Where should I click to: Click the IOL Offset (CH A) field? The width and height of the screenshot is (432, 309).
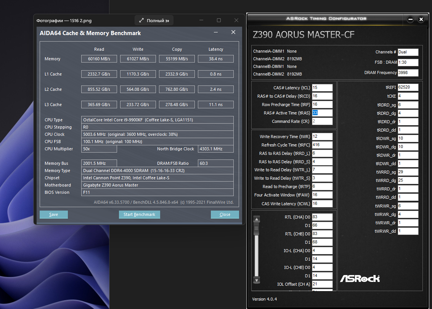pyautogui.click(x=322, y=284)
